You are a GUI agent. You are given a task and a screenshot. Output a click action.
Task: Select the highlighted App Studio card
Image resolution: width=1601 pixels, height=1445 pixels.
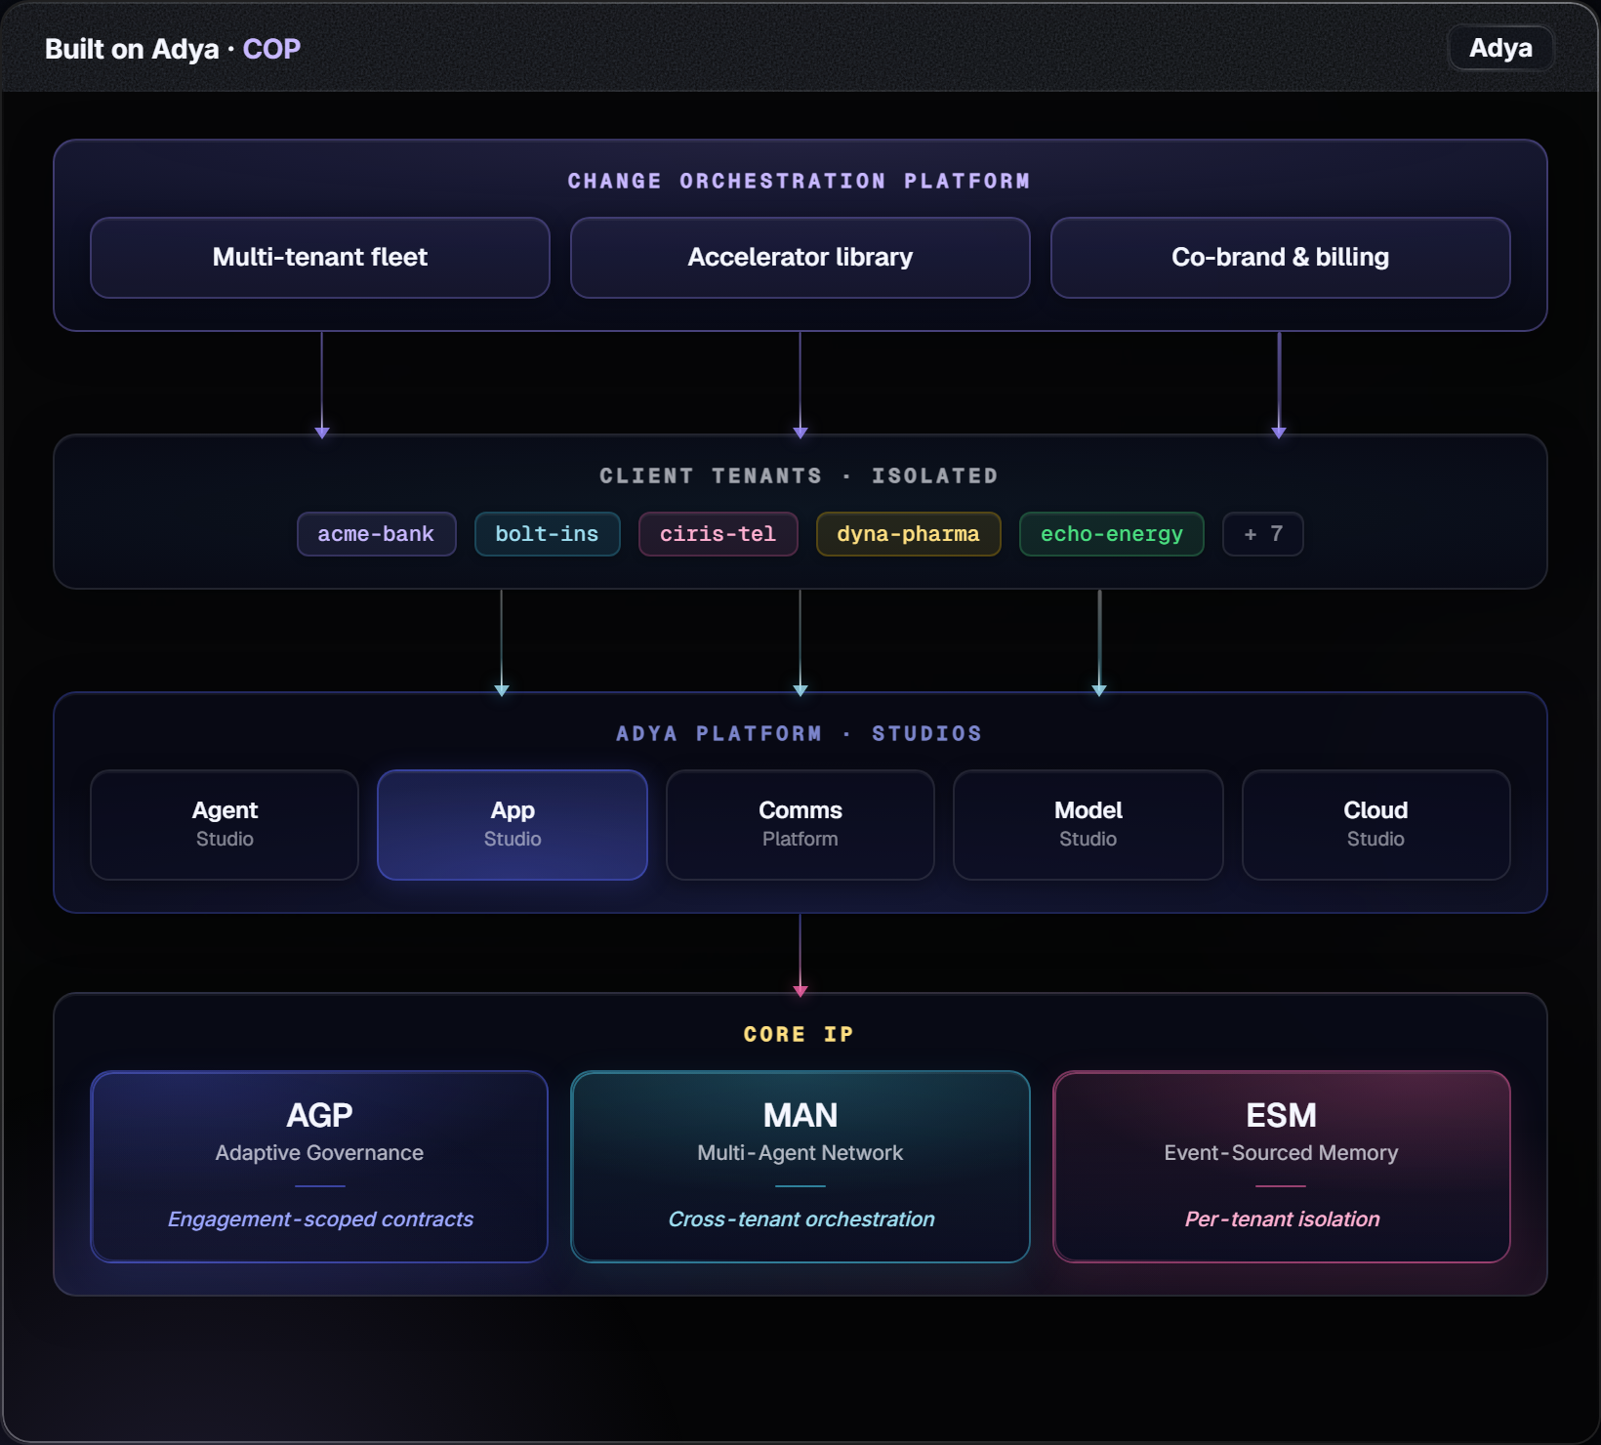click(513, 825)
